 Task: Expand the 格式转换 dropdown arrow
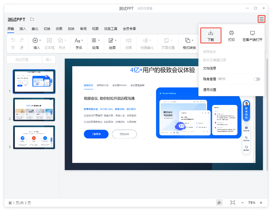coord(193,40)
